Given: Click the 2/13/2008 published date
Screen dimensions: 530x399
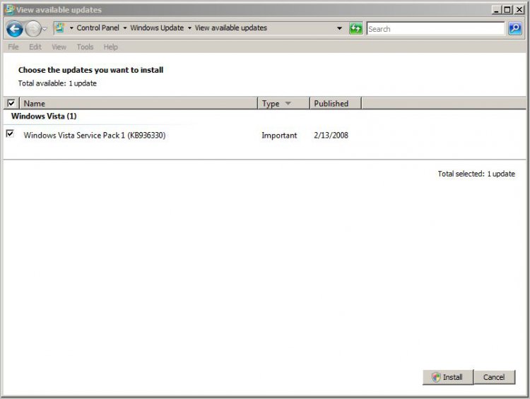Looking at the screenshot, I should pos(331,136).
